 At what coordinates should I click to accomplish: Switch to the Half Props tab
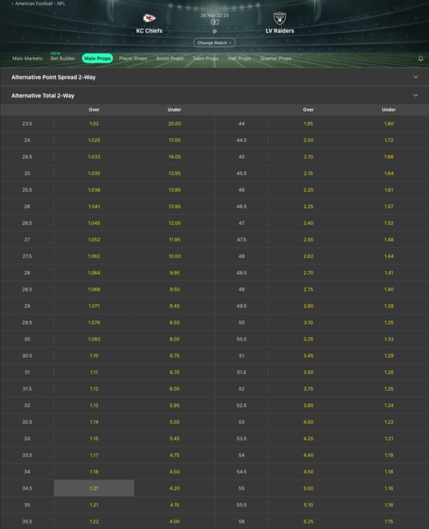click(239, 59)
